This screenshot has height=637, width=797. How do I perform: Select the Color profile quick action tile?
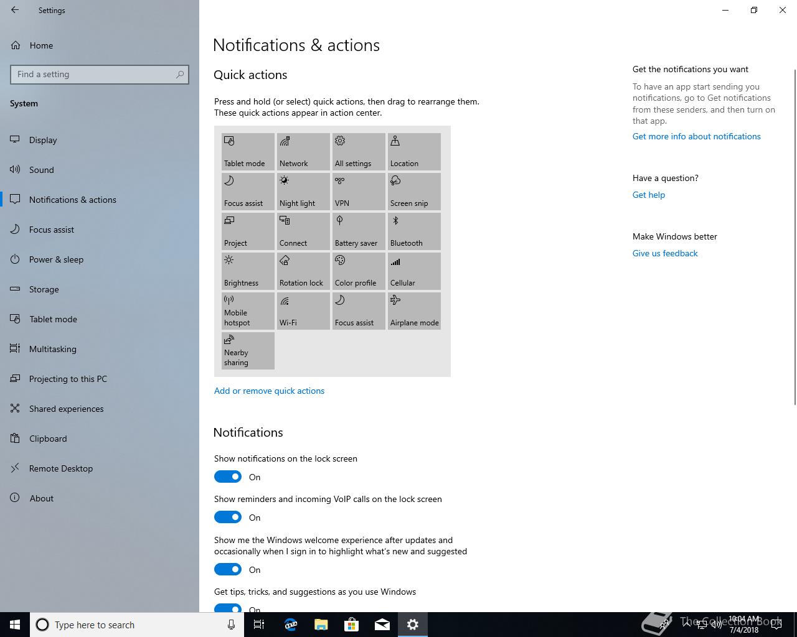click(x=359, y=271)
